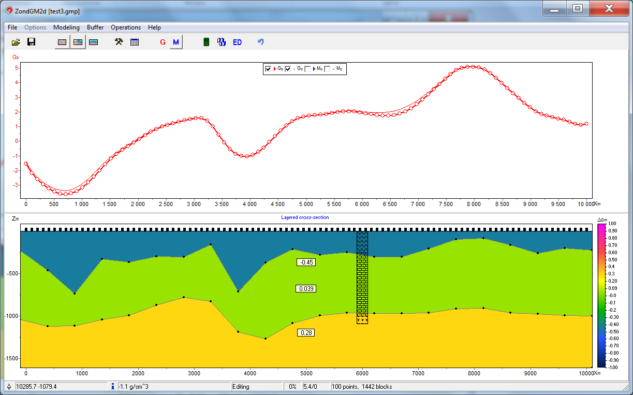633x395 pixels.
Task: Click the 0.28 density label in yellow layer
Action: click(306, 332)
